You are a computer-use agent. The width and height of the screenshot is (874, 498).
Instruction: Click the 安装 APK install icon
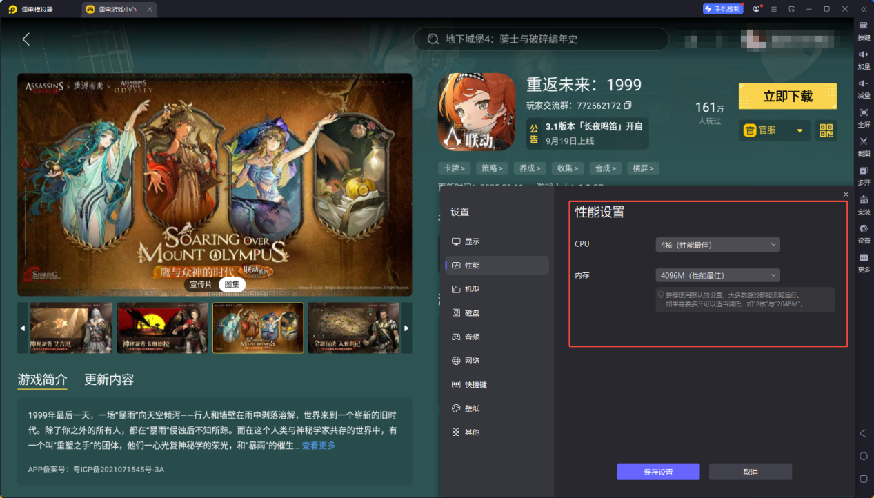pos(864,199)
